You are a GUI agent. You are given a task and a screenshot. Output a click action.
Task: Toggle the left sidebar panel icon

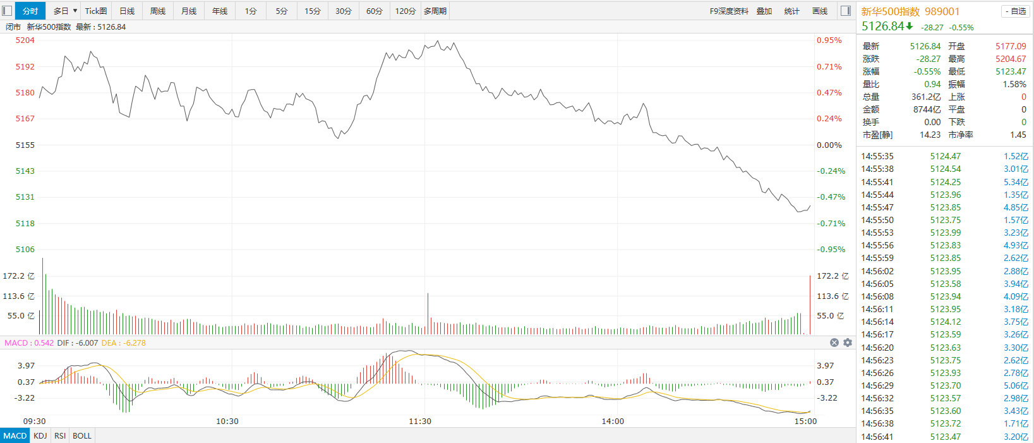click(7, 11)
